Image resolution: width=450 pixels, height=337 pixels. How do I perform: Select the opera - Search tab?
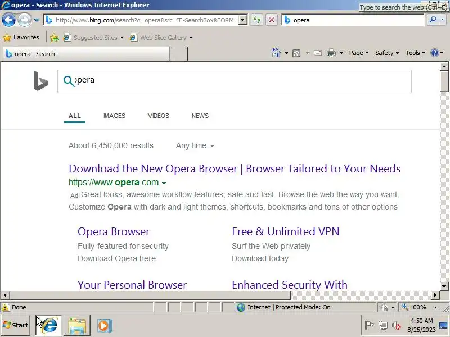point(86,54)
